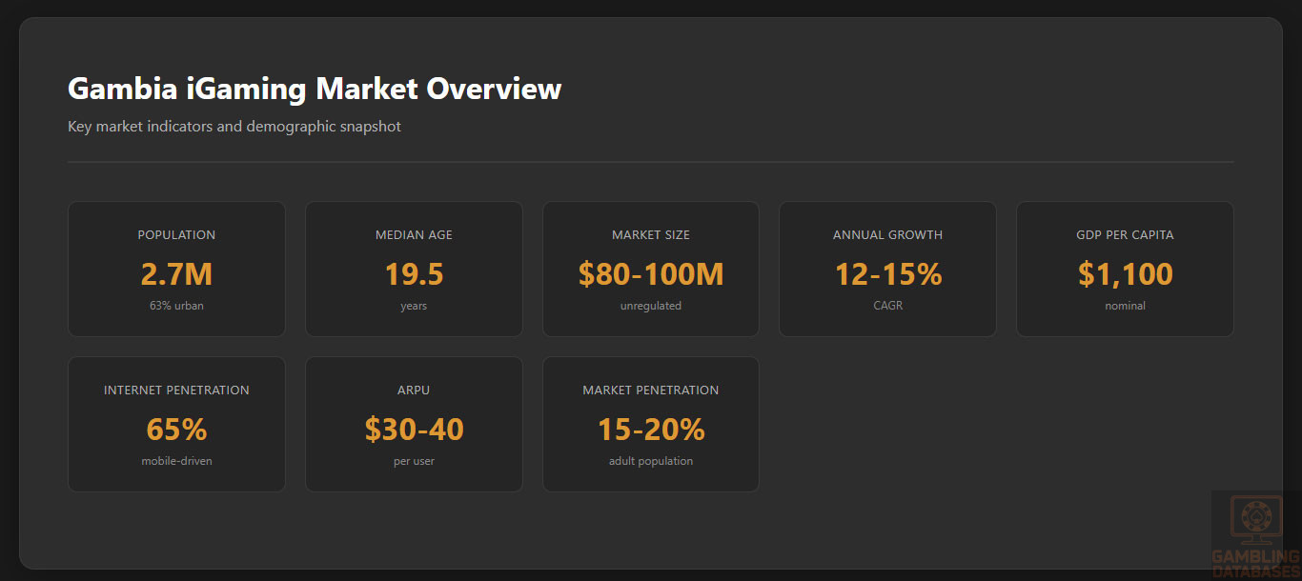The height and width of the screenshot is (581, 1302).
Task: Select the 15-20% market penetration value
Action: [651, 430]
